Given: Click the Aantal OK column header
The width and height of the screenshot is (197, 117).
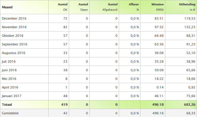Looking at the screenshot, I should coord(59,7).
